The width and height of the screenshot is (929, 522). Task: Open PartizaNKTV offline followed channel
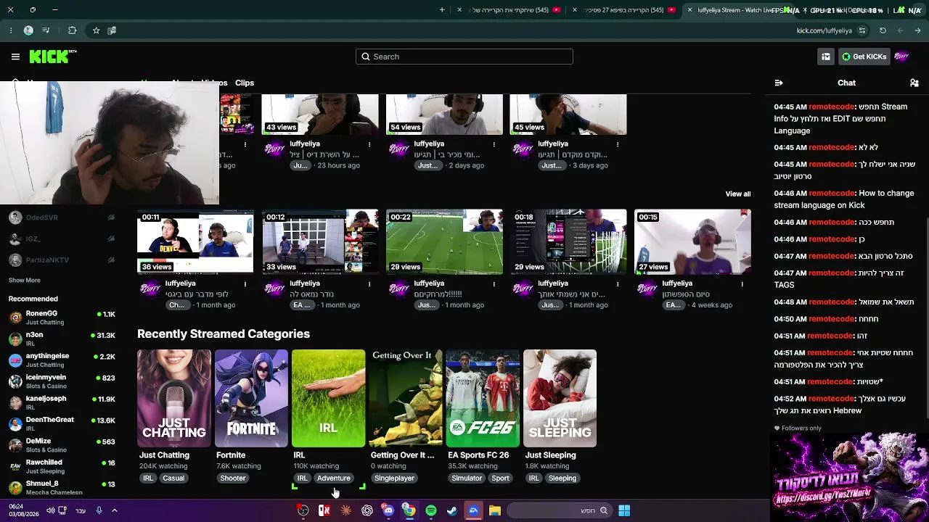62,260
